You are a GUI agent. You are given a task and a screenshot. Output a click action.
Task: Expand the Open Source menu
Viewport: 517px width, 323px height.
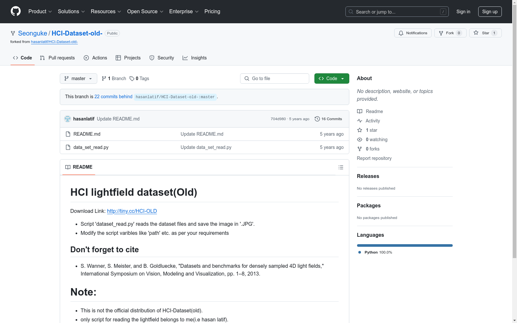click(145, 12)
